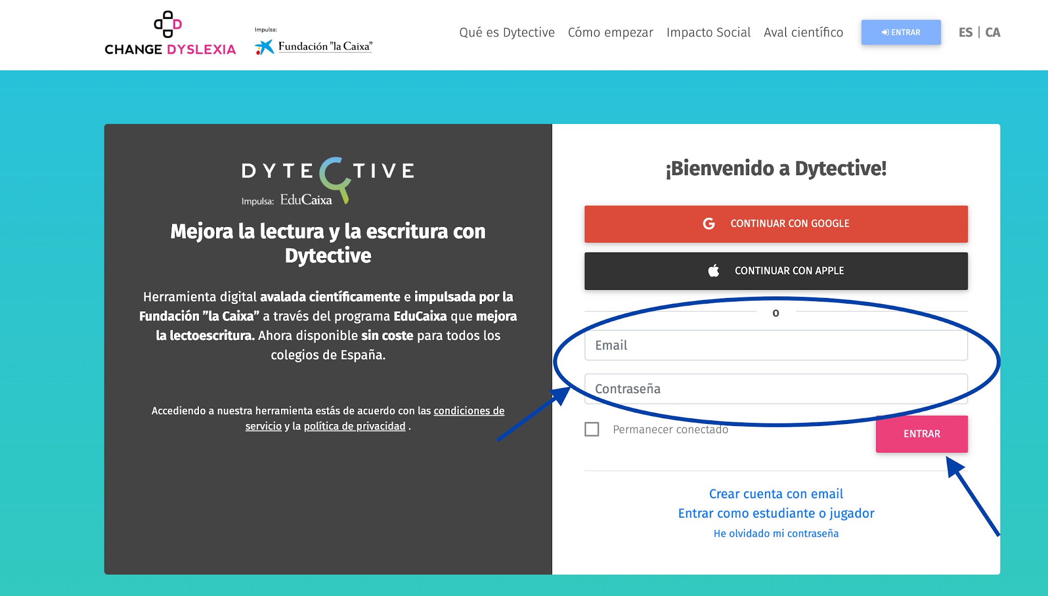Continue with Apple sign-in
The image size is (1048, 596).
coord(776,271)
